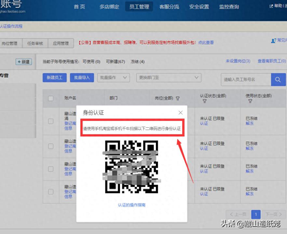
Task: Click the 上一页 pagination button
Action: [238, 214]
